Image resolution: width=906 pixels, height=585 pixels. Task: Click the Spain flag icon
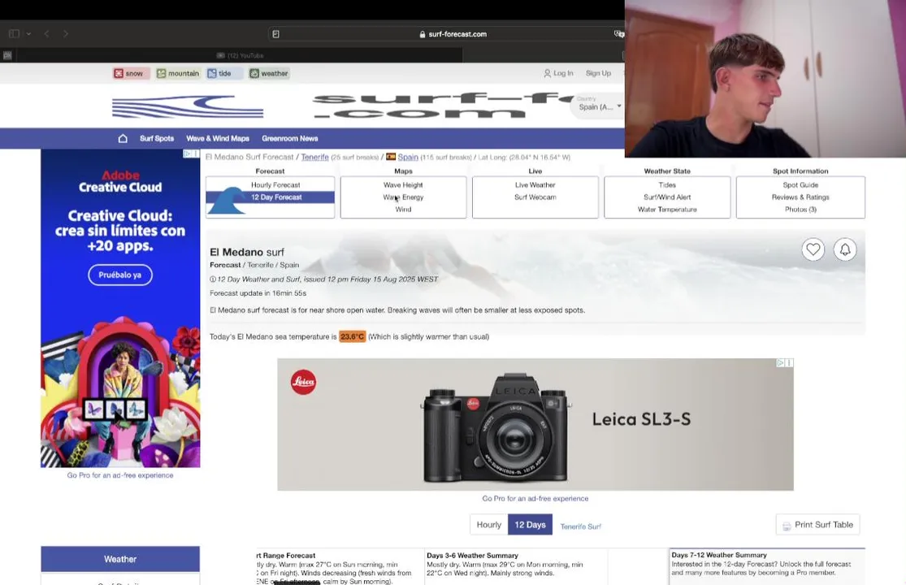(x=391, y=157)
